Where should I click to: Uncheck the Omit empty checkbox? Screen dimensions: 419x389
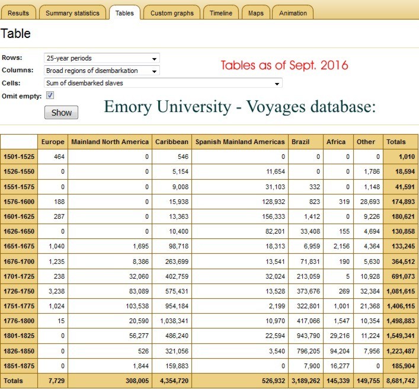[50, 95]
